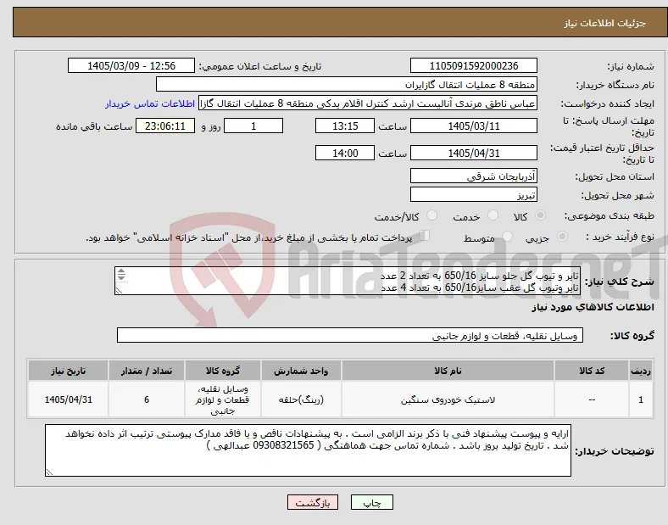
Task: Click the description box scroll-down arrow
Action: click(121, 278)
